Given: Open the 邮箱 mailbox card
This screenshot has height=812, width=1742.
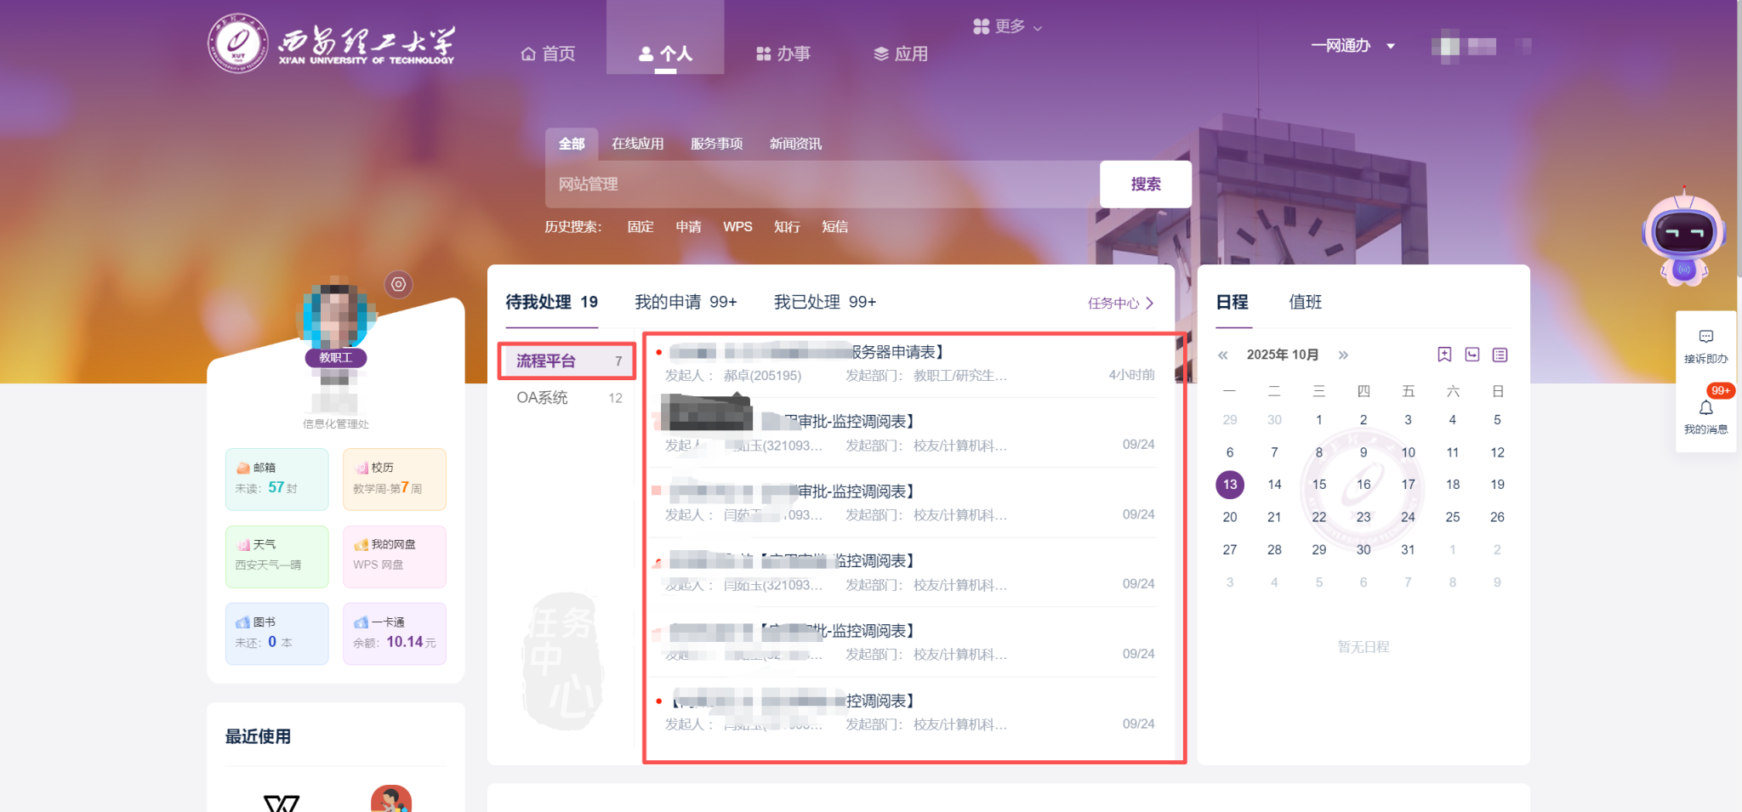Looking at the screenshot, I should click(x=276, y=479).
